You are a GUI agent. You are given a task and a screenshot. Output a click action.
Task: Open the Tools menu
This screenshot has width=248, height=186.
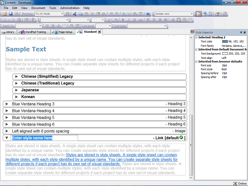click(53, 8)
